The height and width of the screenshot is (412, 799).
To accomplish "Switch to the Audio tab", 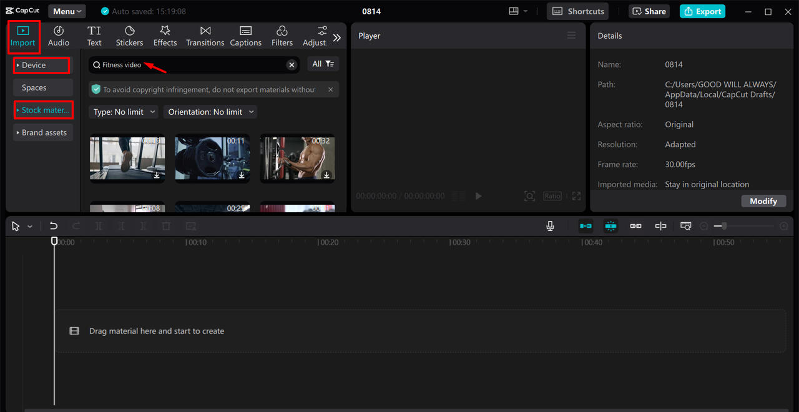I will point(59,36).
